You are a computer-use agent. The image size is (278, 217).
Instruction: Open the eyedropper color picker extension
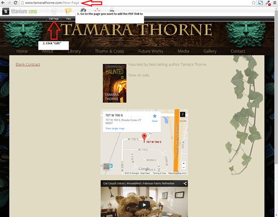tap(268, 3)
